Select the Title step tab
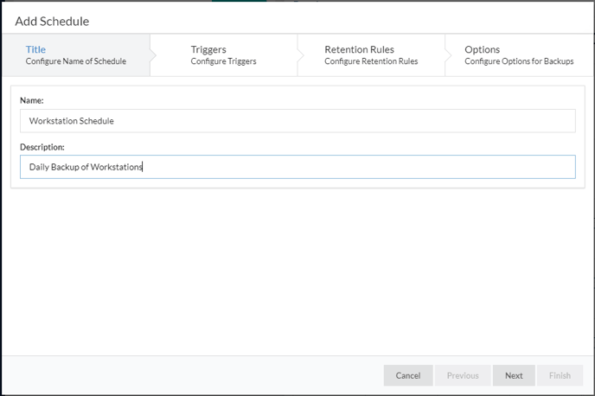Screen dimensions: 595x396 pyautogui.click(x=76, y=55)
